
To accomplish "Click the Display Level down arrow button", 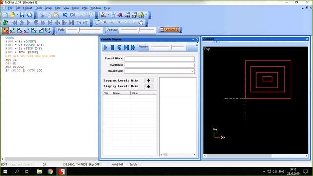I will (148, 87).
